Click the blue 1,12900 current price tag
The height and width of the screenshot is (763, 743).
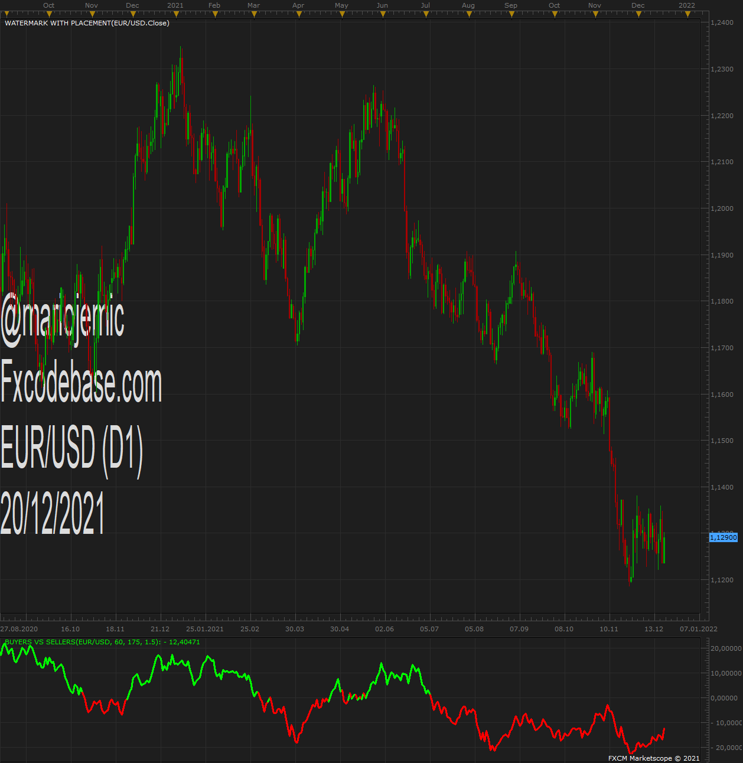click(724, 537)
